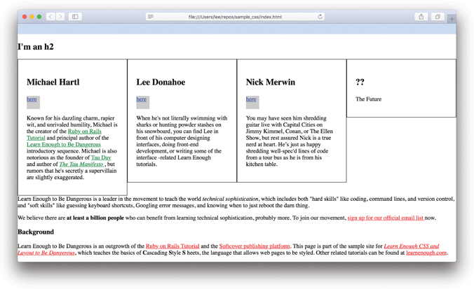Click the Safari forward arrow button

60,17
